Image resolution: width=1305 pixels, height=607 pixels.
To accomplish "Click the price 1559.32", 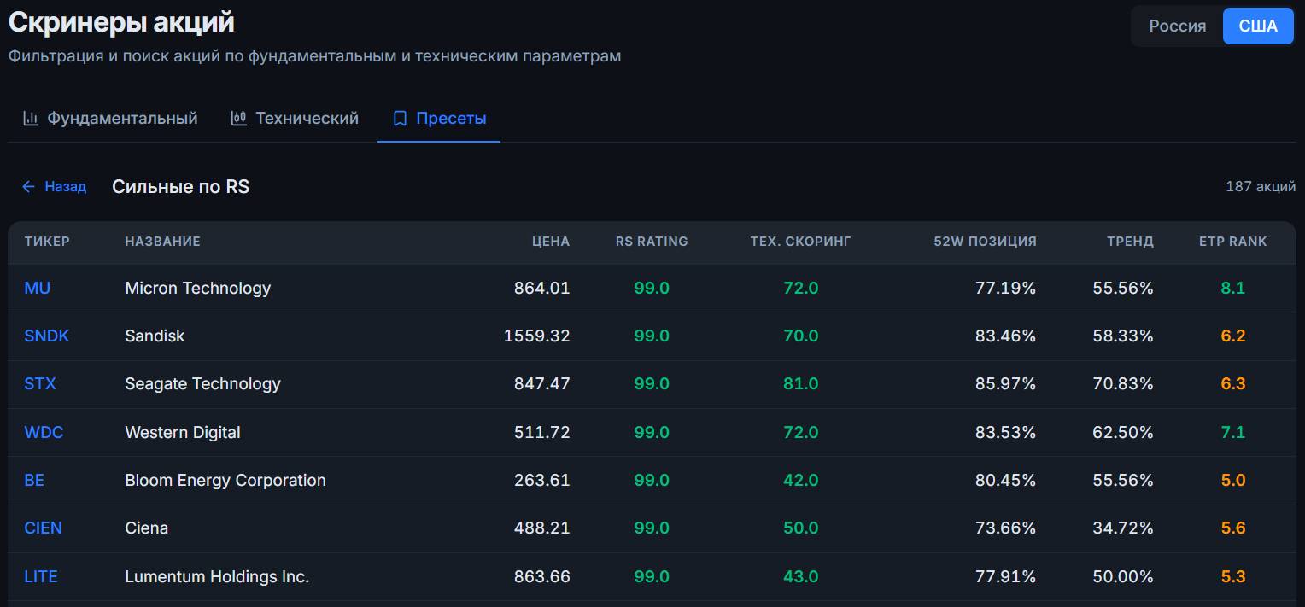I will (536, 336).
